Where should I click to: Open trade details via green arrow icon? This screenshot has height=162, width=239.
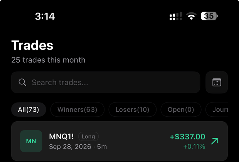(x=215, y=141)
